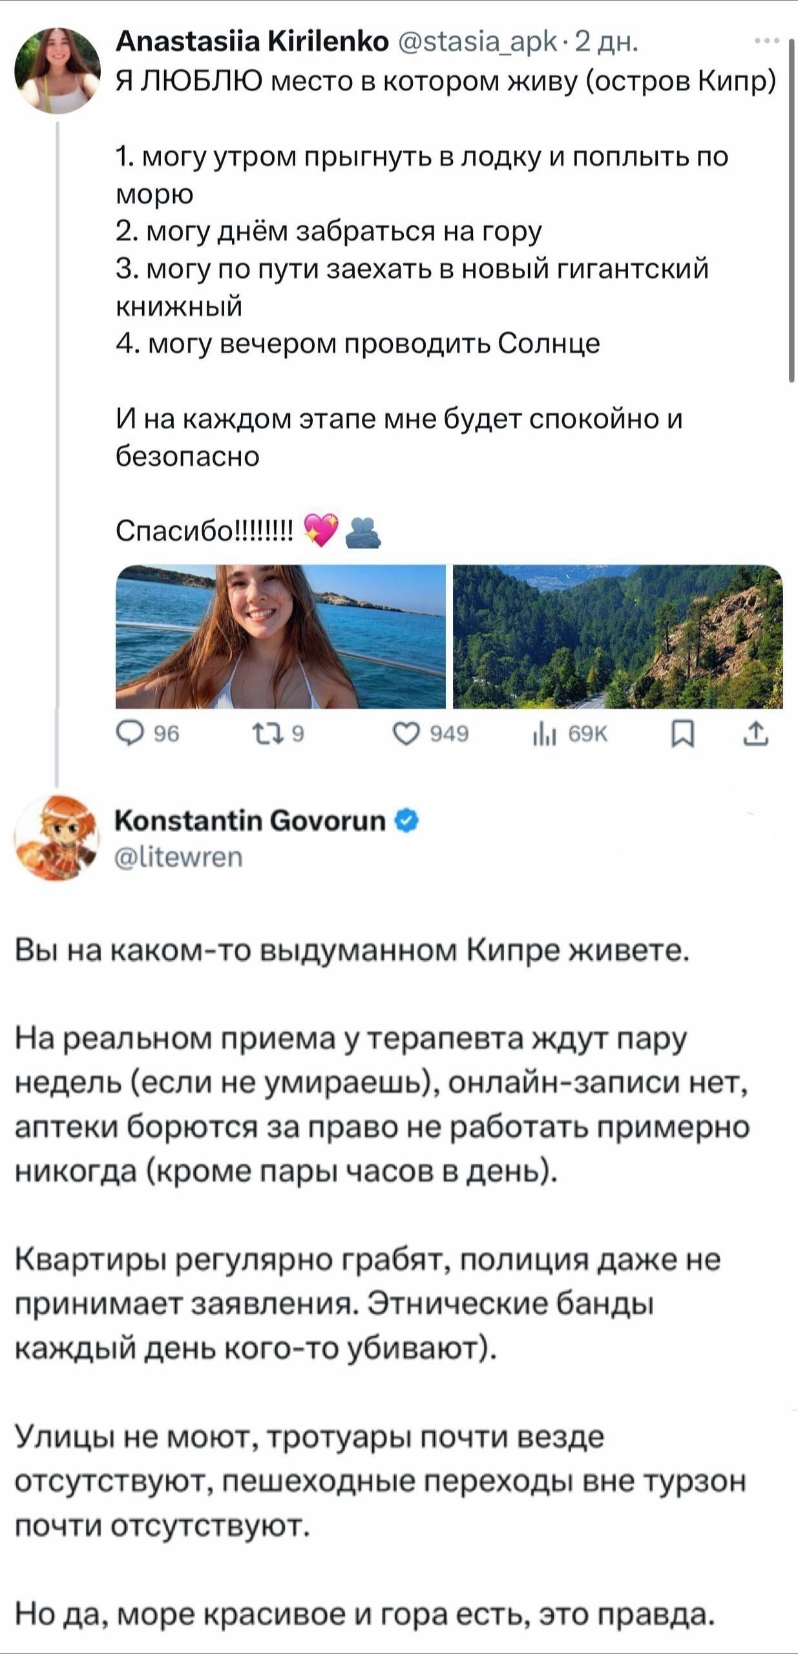Image resolution: width=798 pixels, height=1654 pixels.
Task: Bookmark the Cyprus tweet
Action: [x=682, y=734]
